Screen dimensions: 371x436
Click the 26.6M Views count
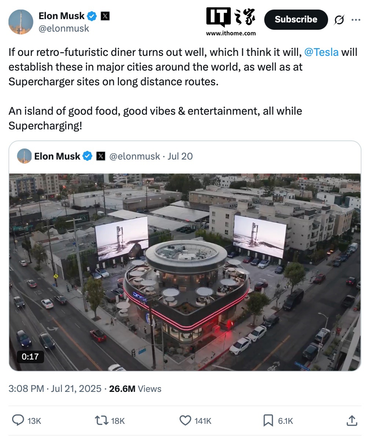click(x=135, y=389)
